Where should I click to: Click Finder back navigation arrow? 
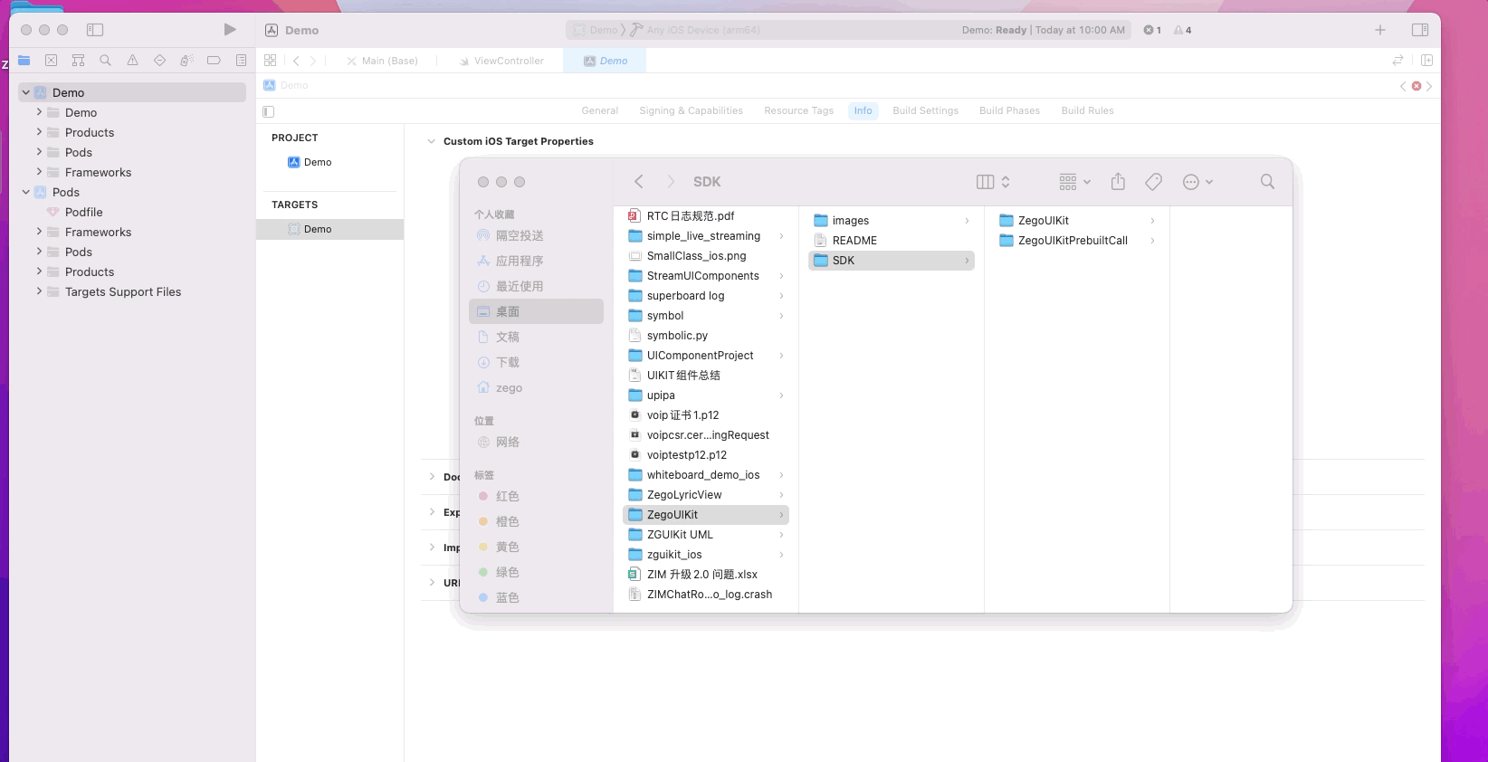tap(639, 182)
